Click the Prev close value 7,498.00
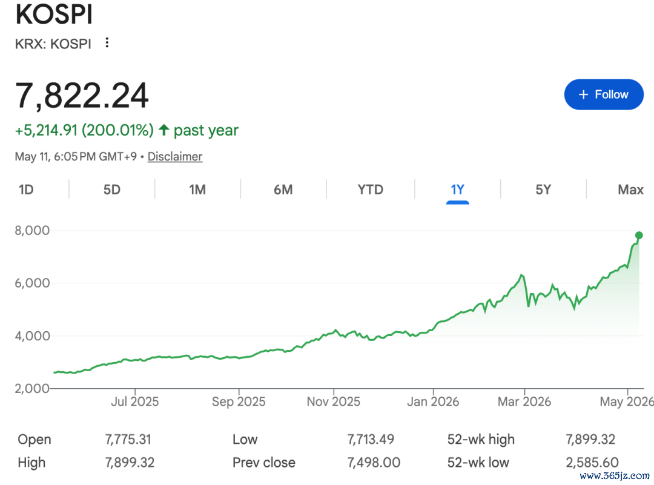 tap(374, 462)
